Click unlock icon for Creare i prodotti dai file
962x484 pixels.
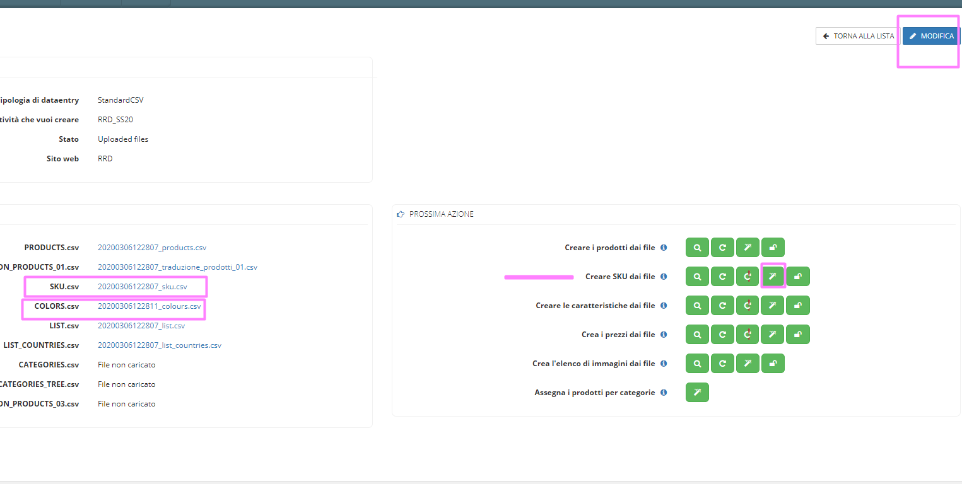[x=773, y=248]
